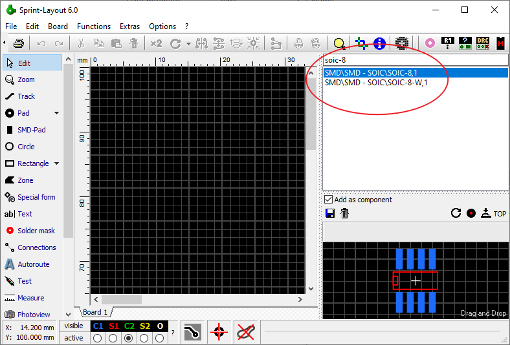Open the Edit menu in menu bar

tap(32, 26)
